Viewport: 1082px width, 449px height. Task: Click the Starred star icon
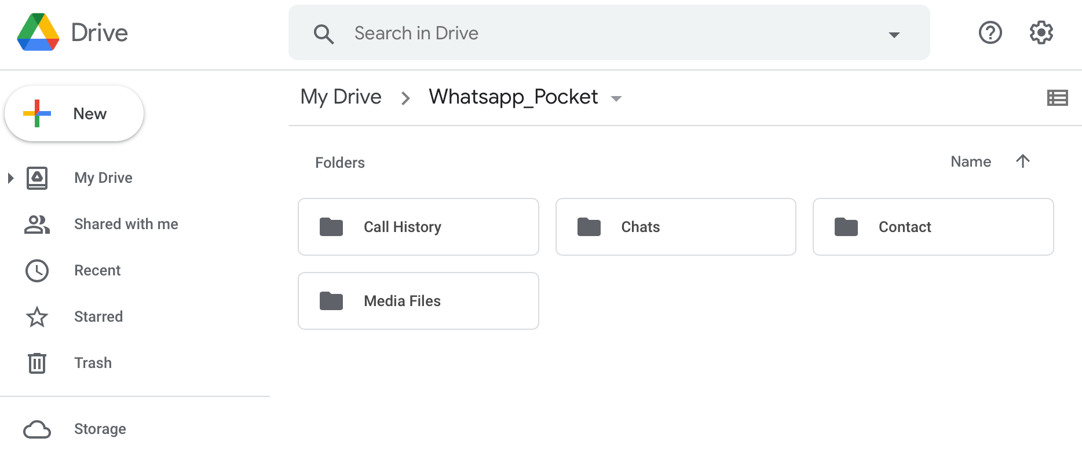click(x=37, y=316)
